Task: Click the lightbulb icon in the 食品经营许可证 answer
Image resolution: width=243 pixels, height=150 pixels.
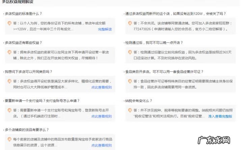Action: (x=130, y=81)
